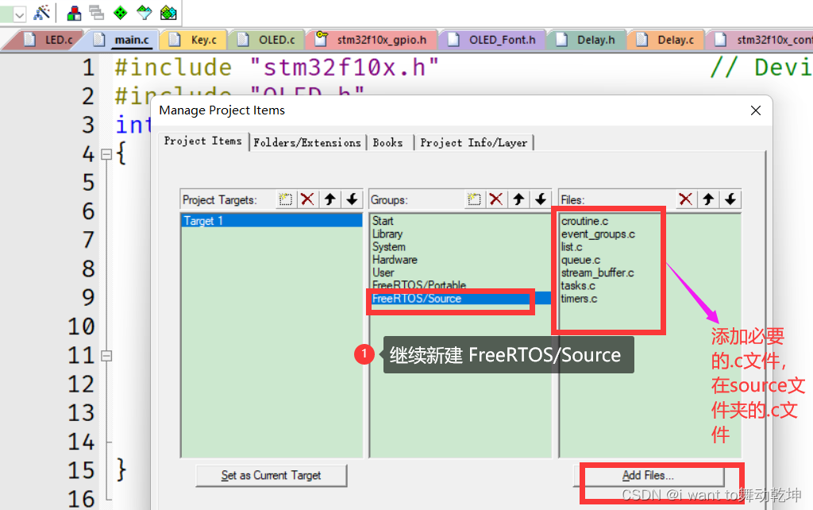Open the stm32f10x_gpio.h editor tab

(372, 40)
